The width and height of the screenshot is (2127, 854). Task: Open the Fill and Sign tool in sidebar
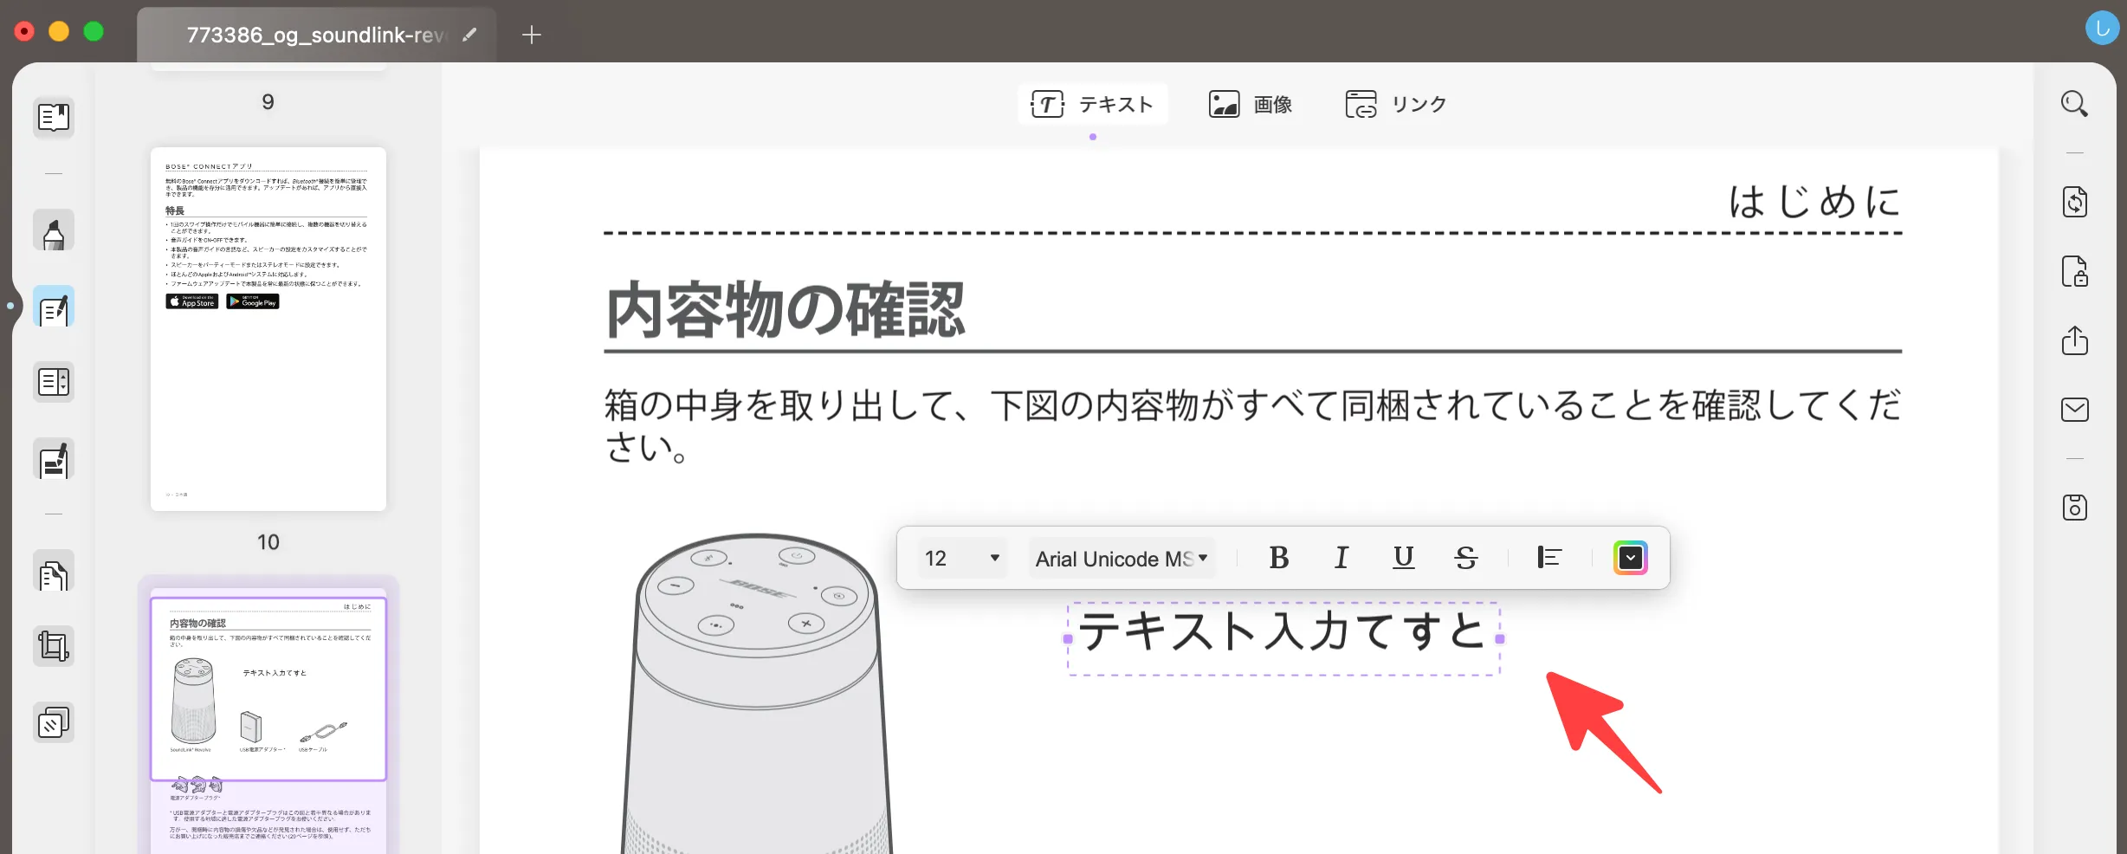54,460
